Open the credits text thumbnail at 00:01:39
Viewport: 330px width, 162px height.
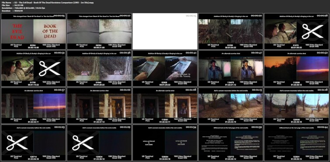pyautogui.click(x=231, y=143)
